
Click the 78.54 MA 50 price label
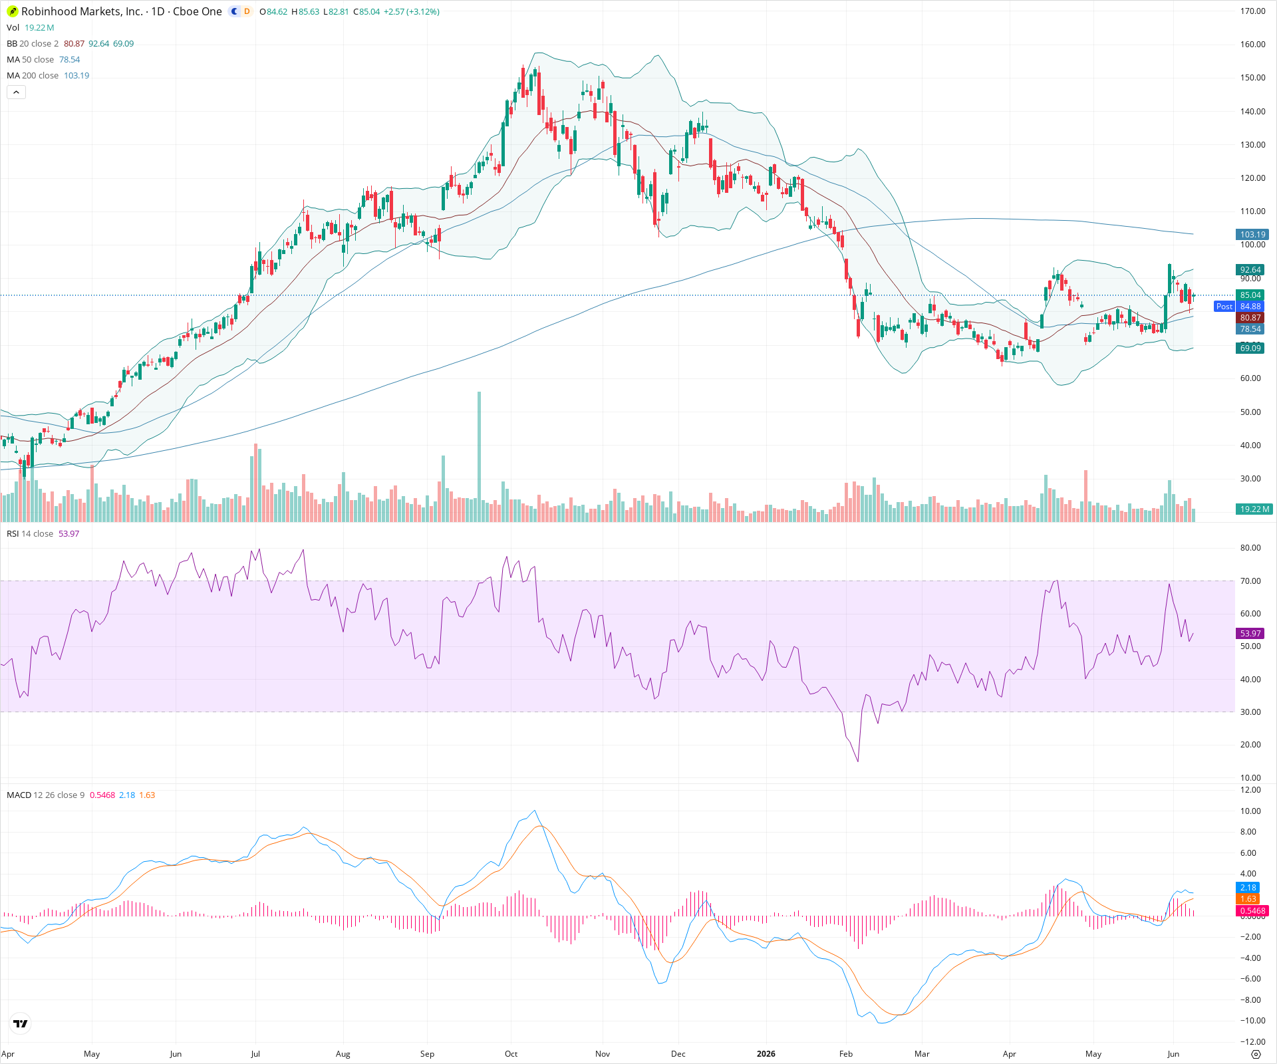[1250, 329]
